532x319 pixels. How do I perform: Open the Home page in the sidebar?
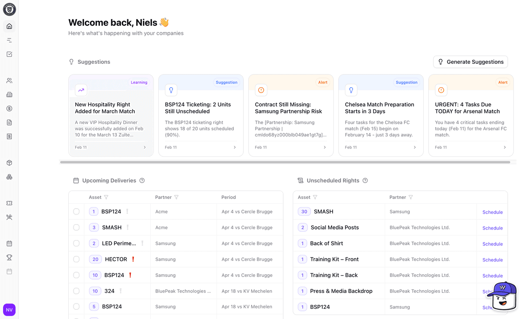(9, 26)
